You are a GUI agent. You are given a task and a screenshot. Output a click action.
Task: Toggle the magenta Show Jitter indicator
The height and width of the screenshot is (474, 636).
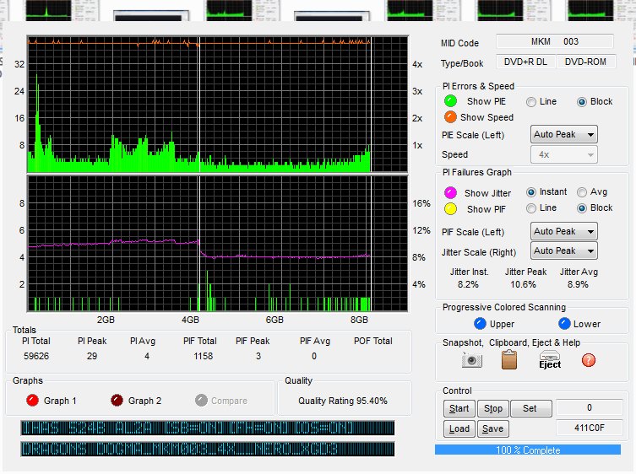point(451,193)
